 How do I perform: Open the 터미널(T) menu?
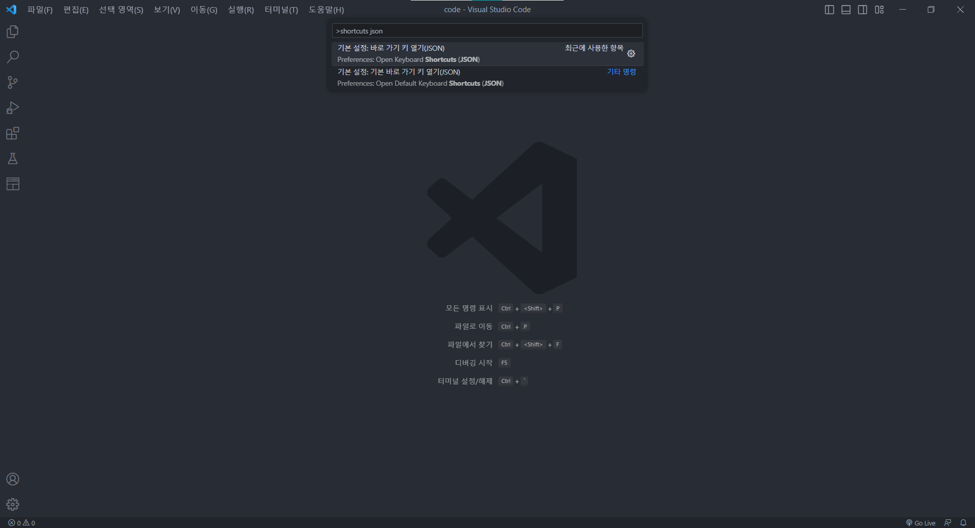281,10
